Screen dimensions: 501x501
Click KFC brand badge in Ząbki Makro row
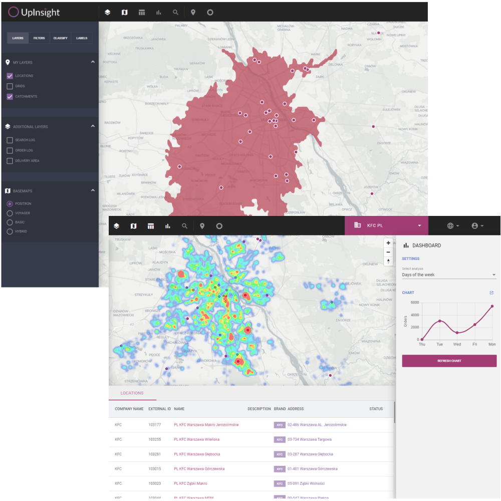(280, 484)
